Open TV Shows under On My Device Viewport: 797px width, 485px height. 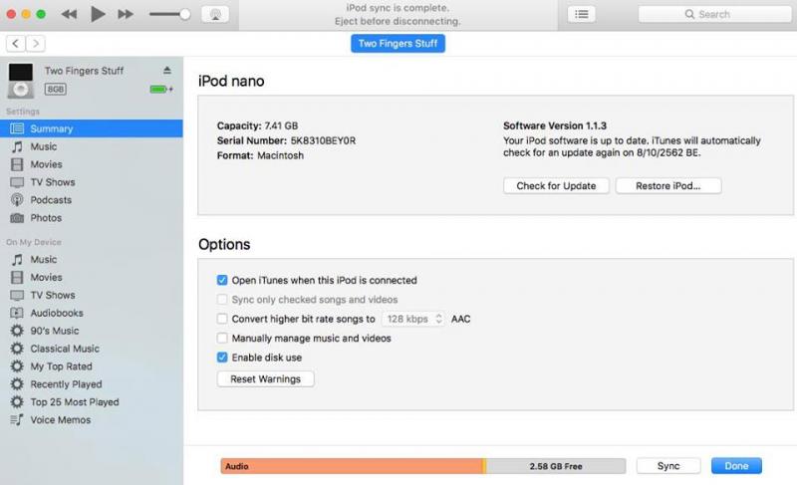[92, 295]
